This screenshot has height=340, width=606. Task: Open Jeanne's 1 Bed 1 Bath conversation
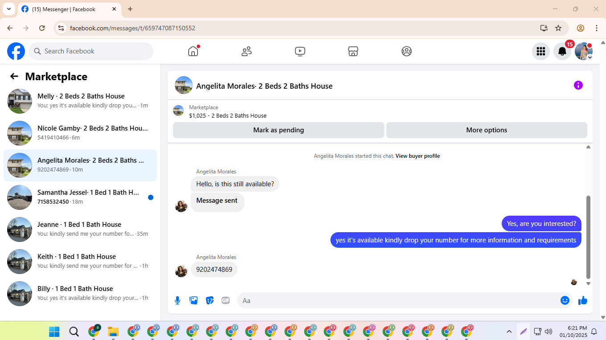(x=80, y=229)
